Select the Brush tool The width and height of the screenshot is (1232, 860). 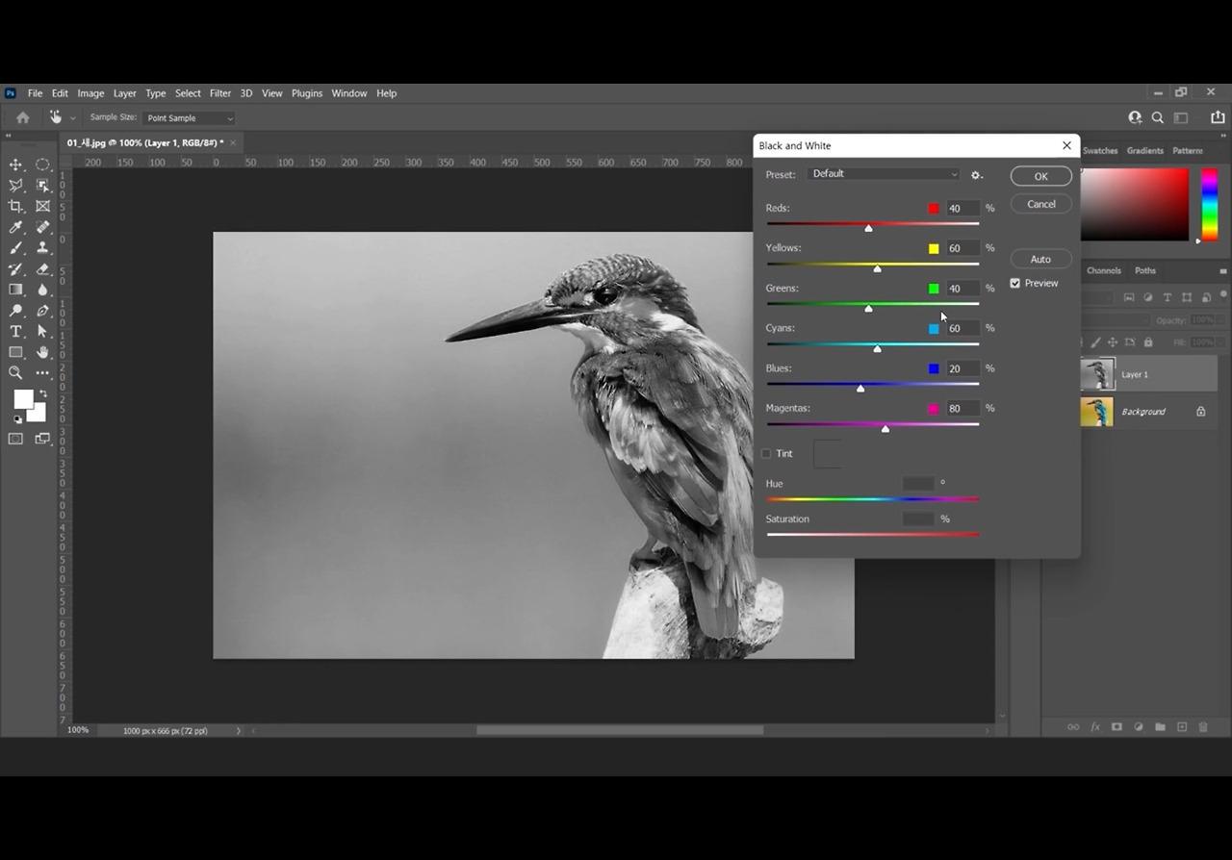(x=16, y=248)
